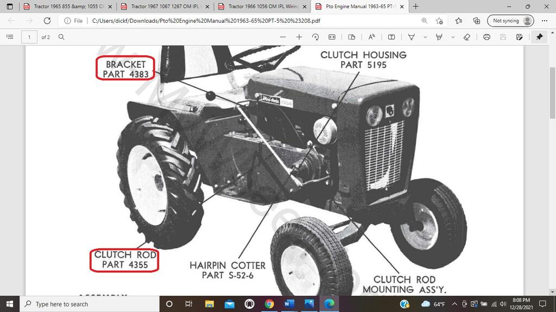This screenshot has width=556, height=312.
Task: Click the Type here to search box
Action: 90,304
